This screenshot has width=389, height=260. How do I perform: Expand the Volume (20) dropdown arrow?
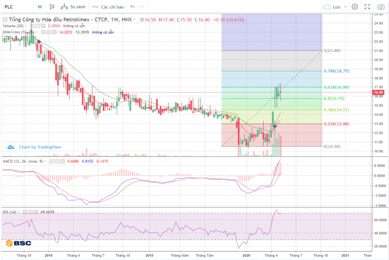pyautogui.click(x=26, y=26)
